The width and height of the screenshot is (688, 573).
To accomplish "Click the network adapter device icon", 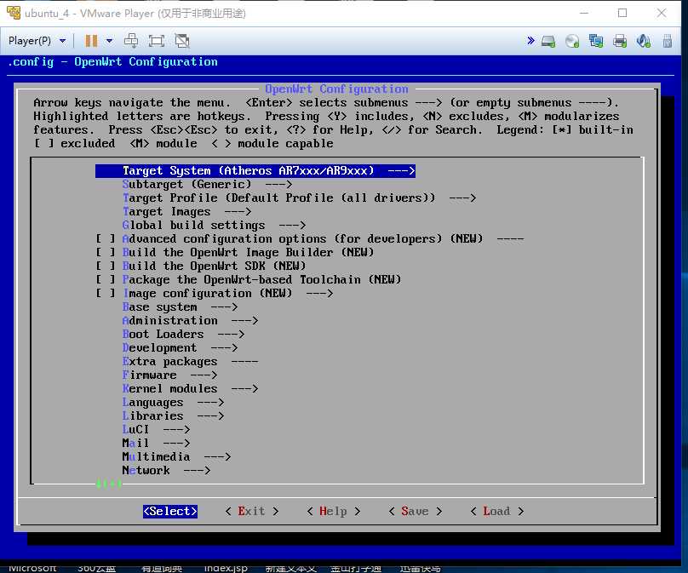I will 596,41.
